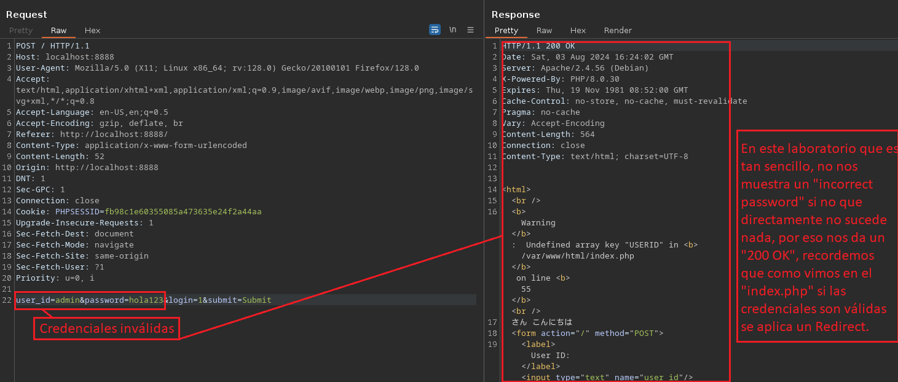Select the Raw tab in Request

pos(59,30)
